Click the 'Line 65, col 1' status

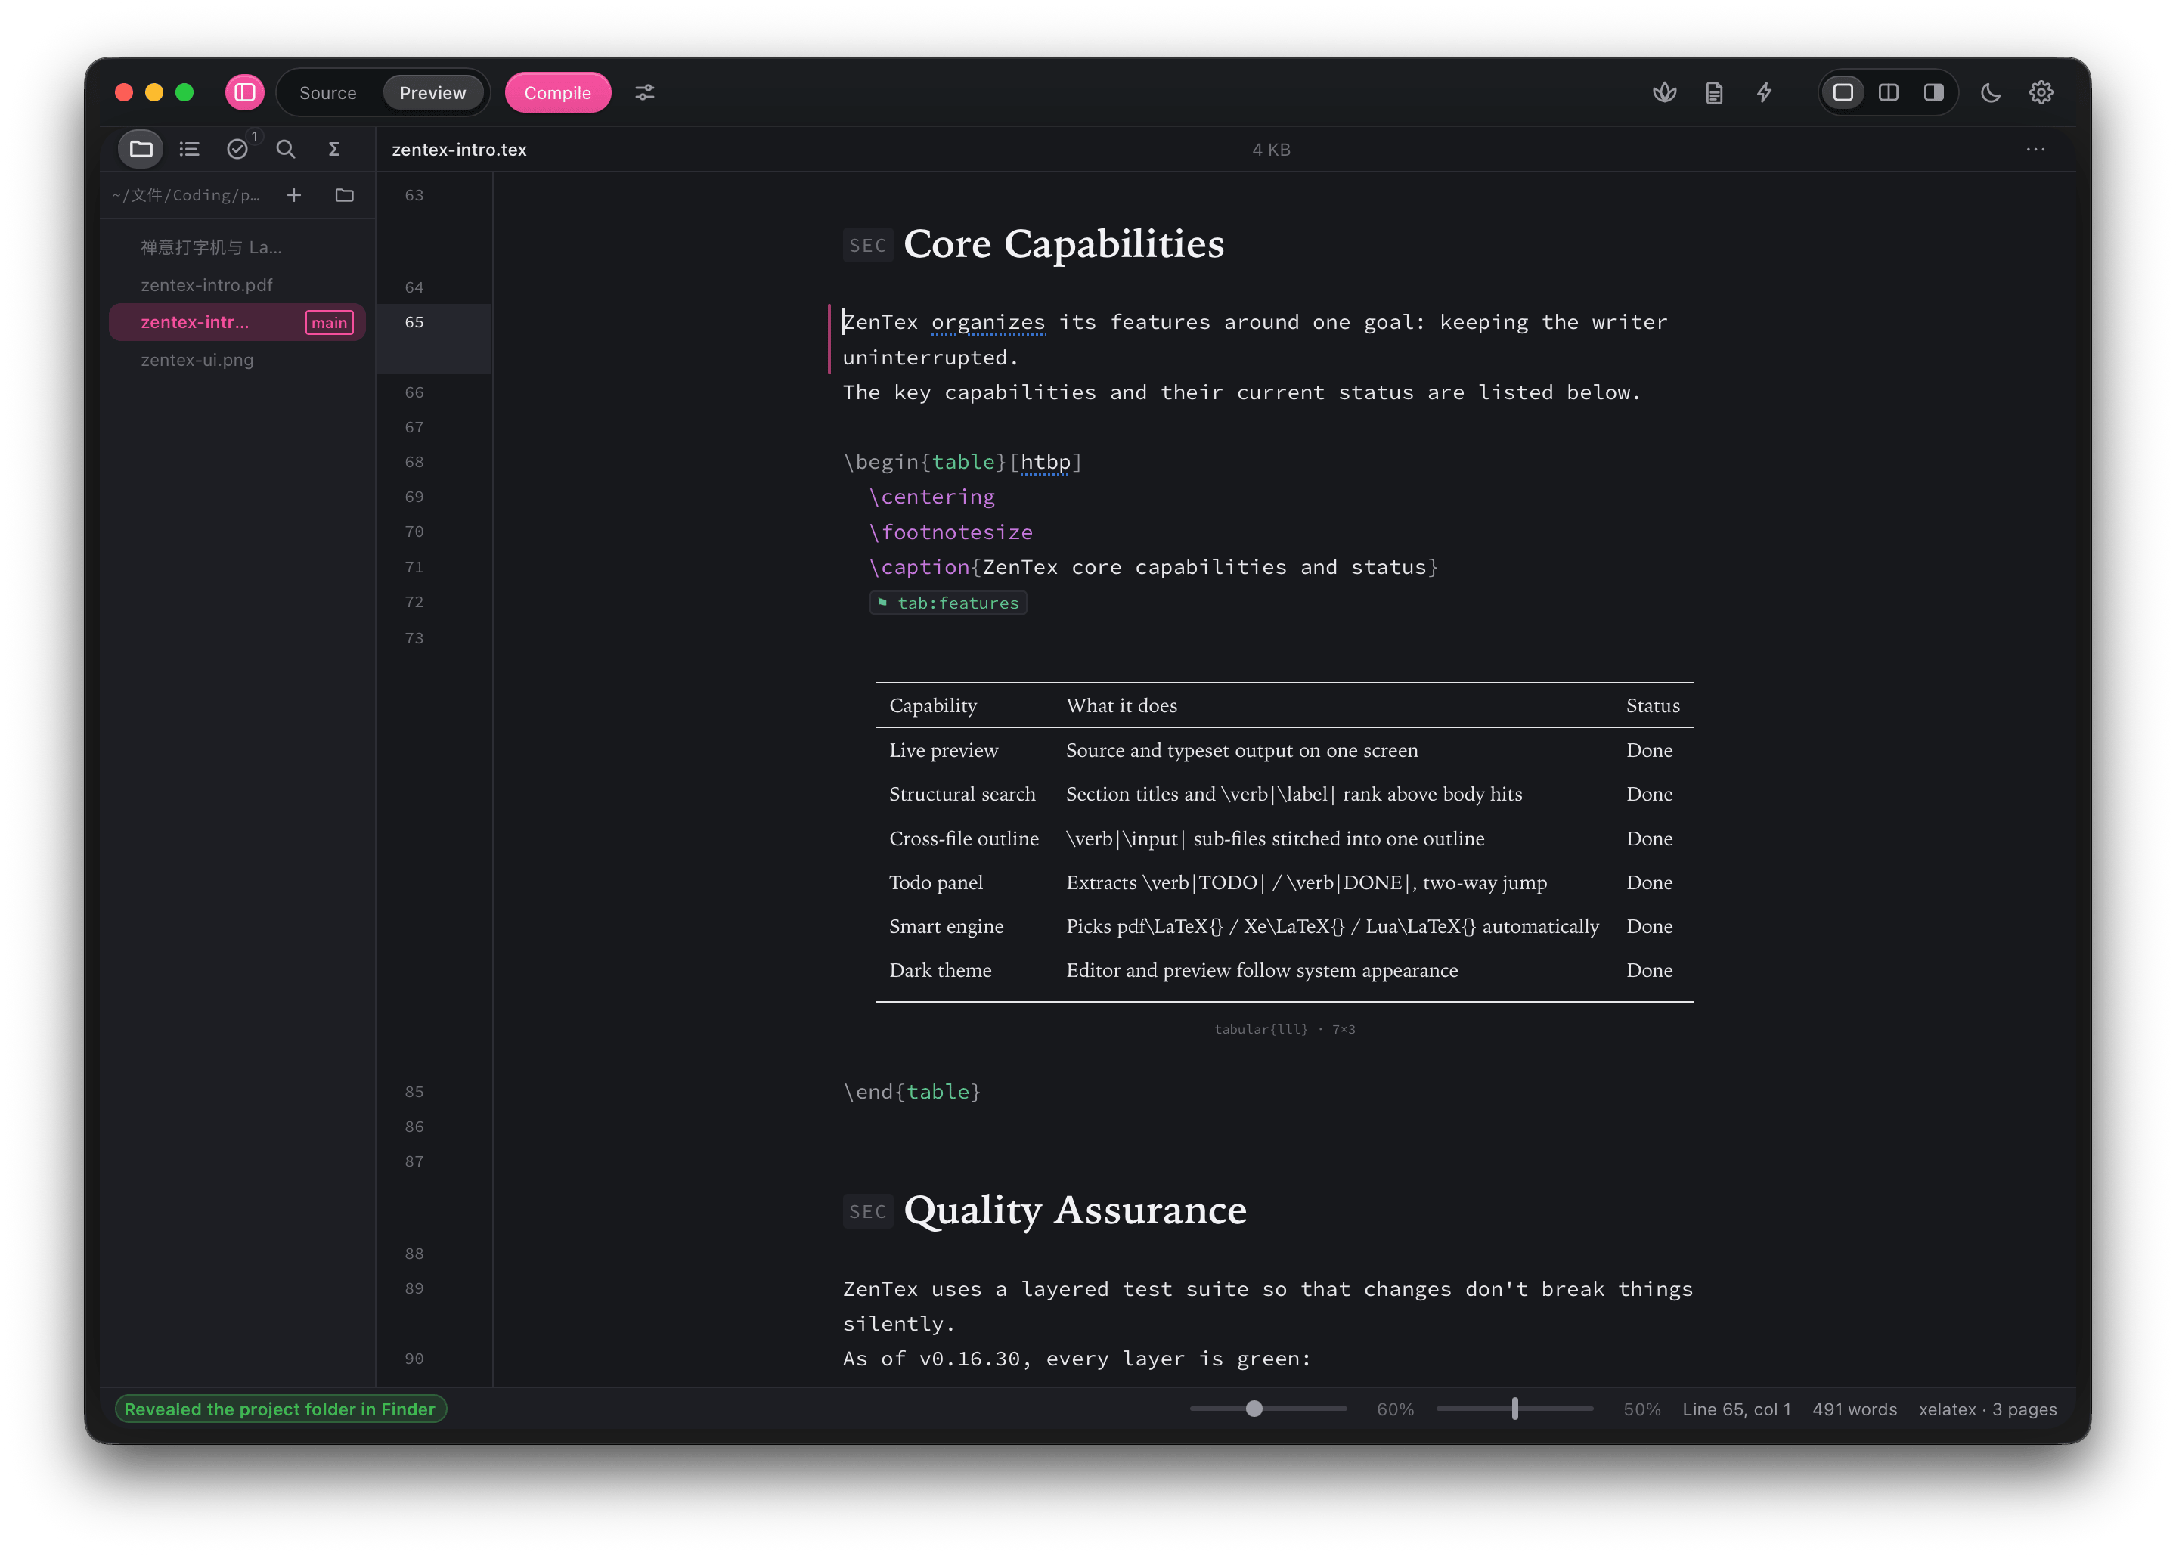(1736, 1409)
